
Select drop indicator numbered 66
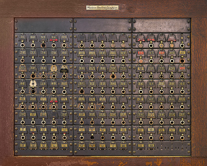[82, 68]
